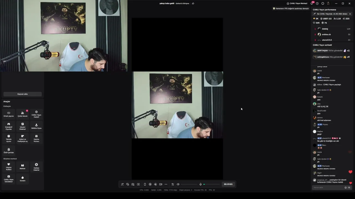The height and width of the screenshot is (199, 355).
Task: Open Hayran Kulübü in growth center
Action: tap(9, 167)
